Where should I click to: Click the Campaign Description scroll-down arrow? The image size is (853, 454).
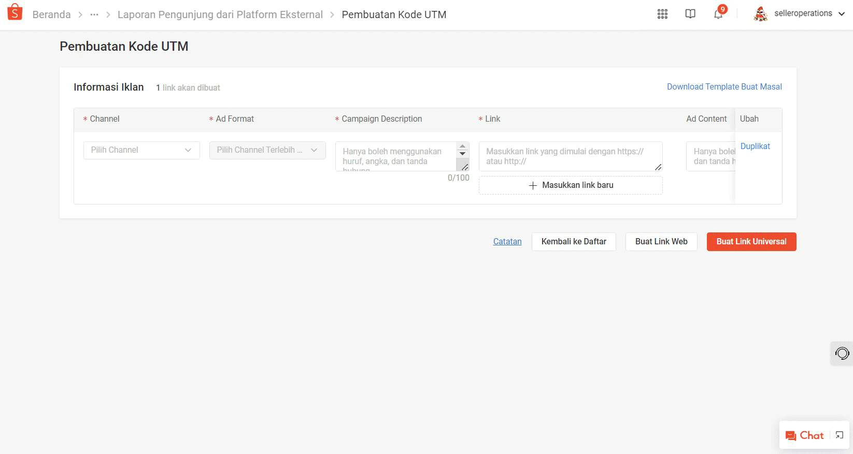(x=463, y=154)
